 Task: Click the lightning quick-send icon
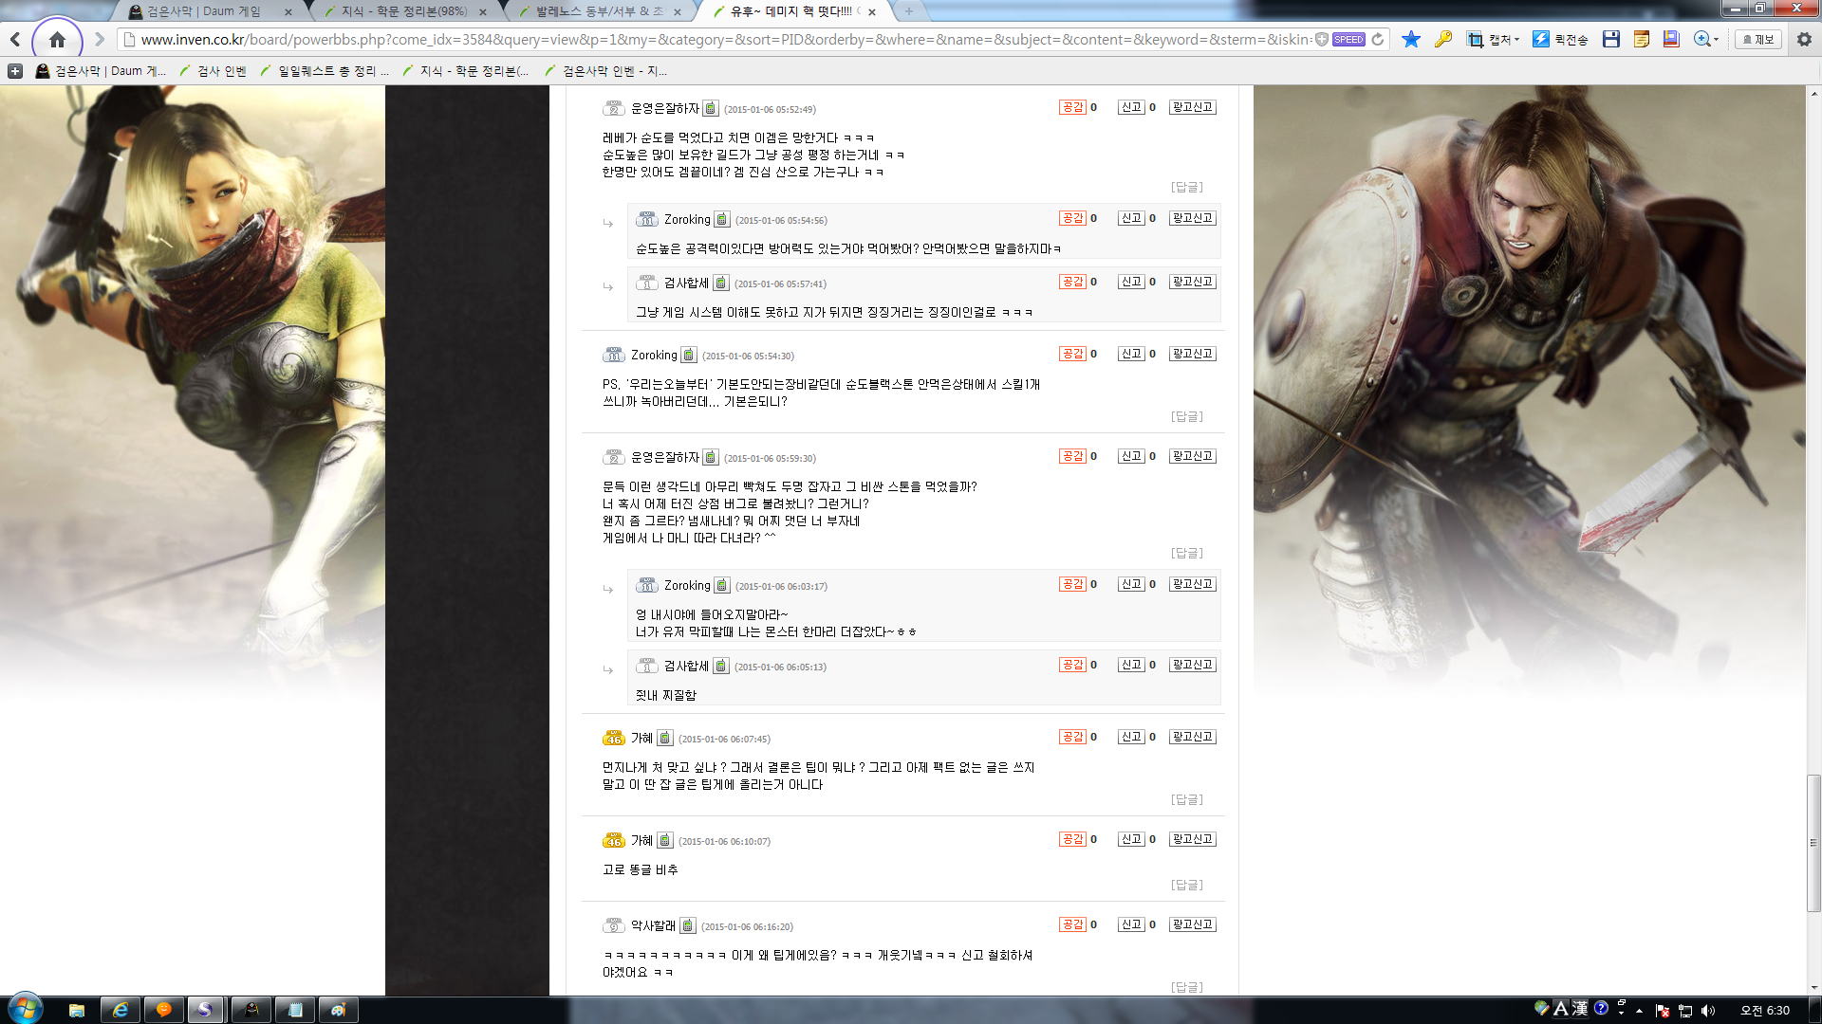tap(1541, 40)
